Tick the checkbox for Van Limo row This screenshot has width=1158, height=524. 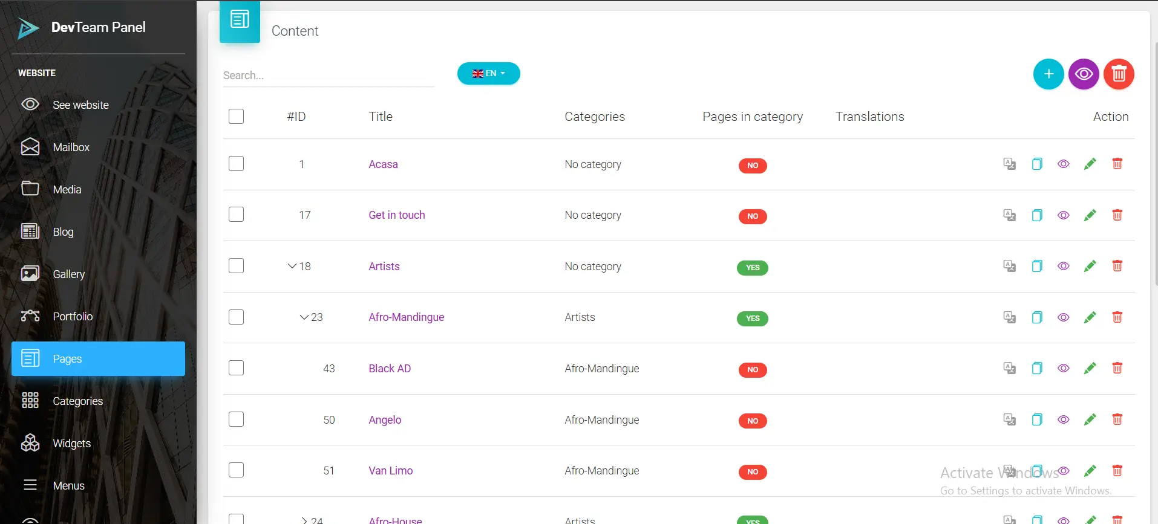[x=236, y=470]
